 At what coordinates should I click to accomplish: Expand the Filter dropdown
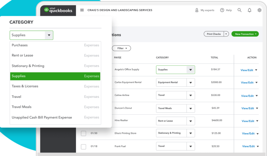point(121,48)
